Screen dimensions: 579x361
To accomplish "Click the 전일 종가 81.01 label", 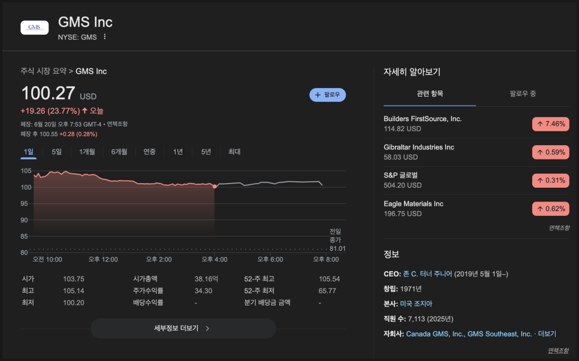I will (x=337, y=240).
